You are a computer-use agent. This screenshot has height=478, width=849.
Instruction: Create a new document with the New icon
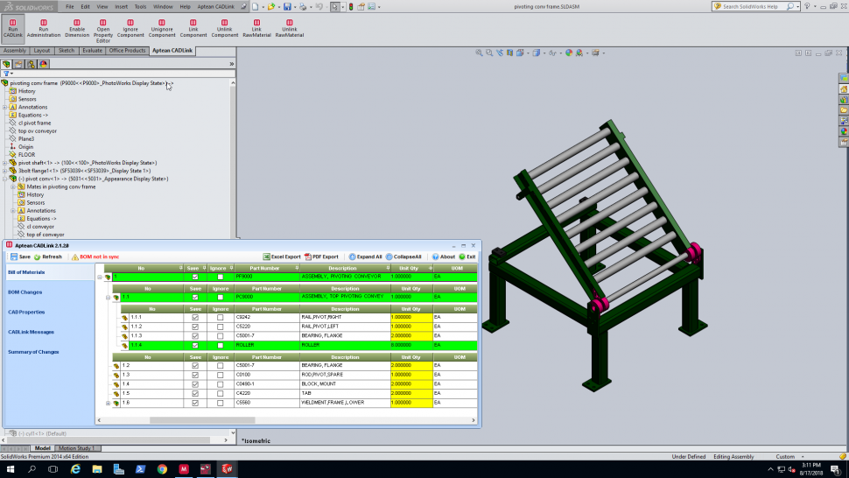(x=255, y=6)
